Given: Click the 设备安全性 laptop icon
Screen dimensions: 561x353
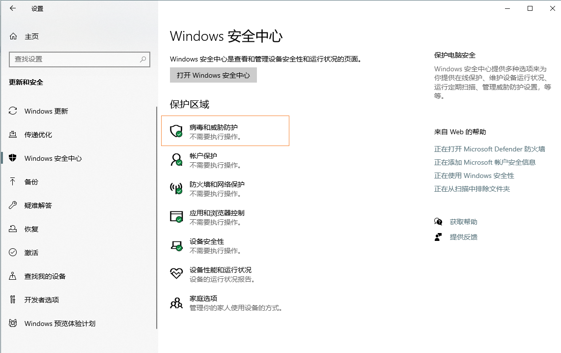Looking at the screenshot, I should click(176, 246).
